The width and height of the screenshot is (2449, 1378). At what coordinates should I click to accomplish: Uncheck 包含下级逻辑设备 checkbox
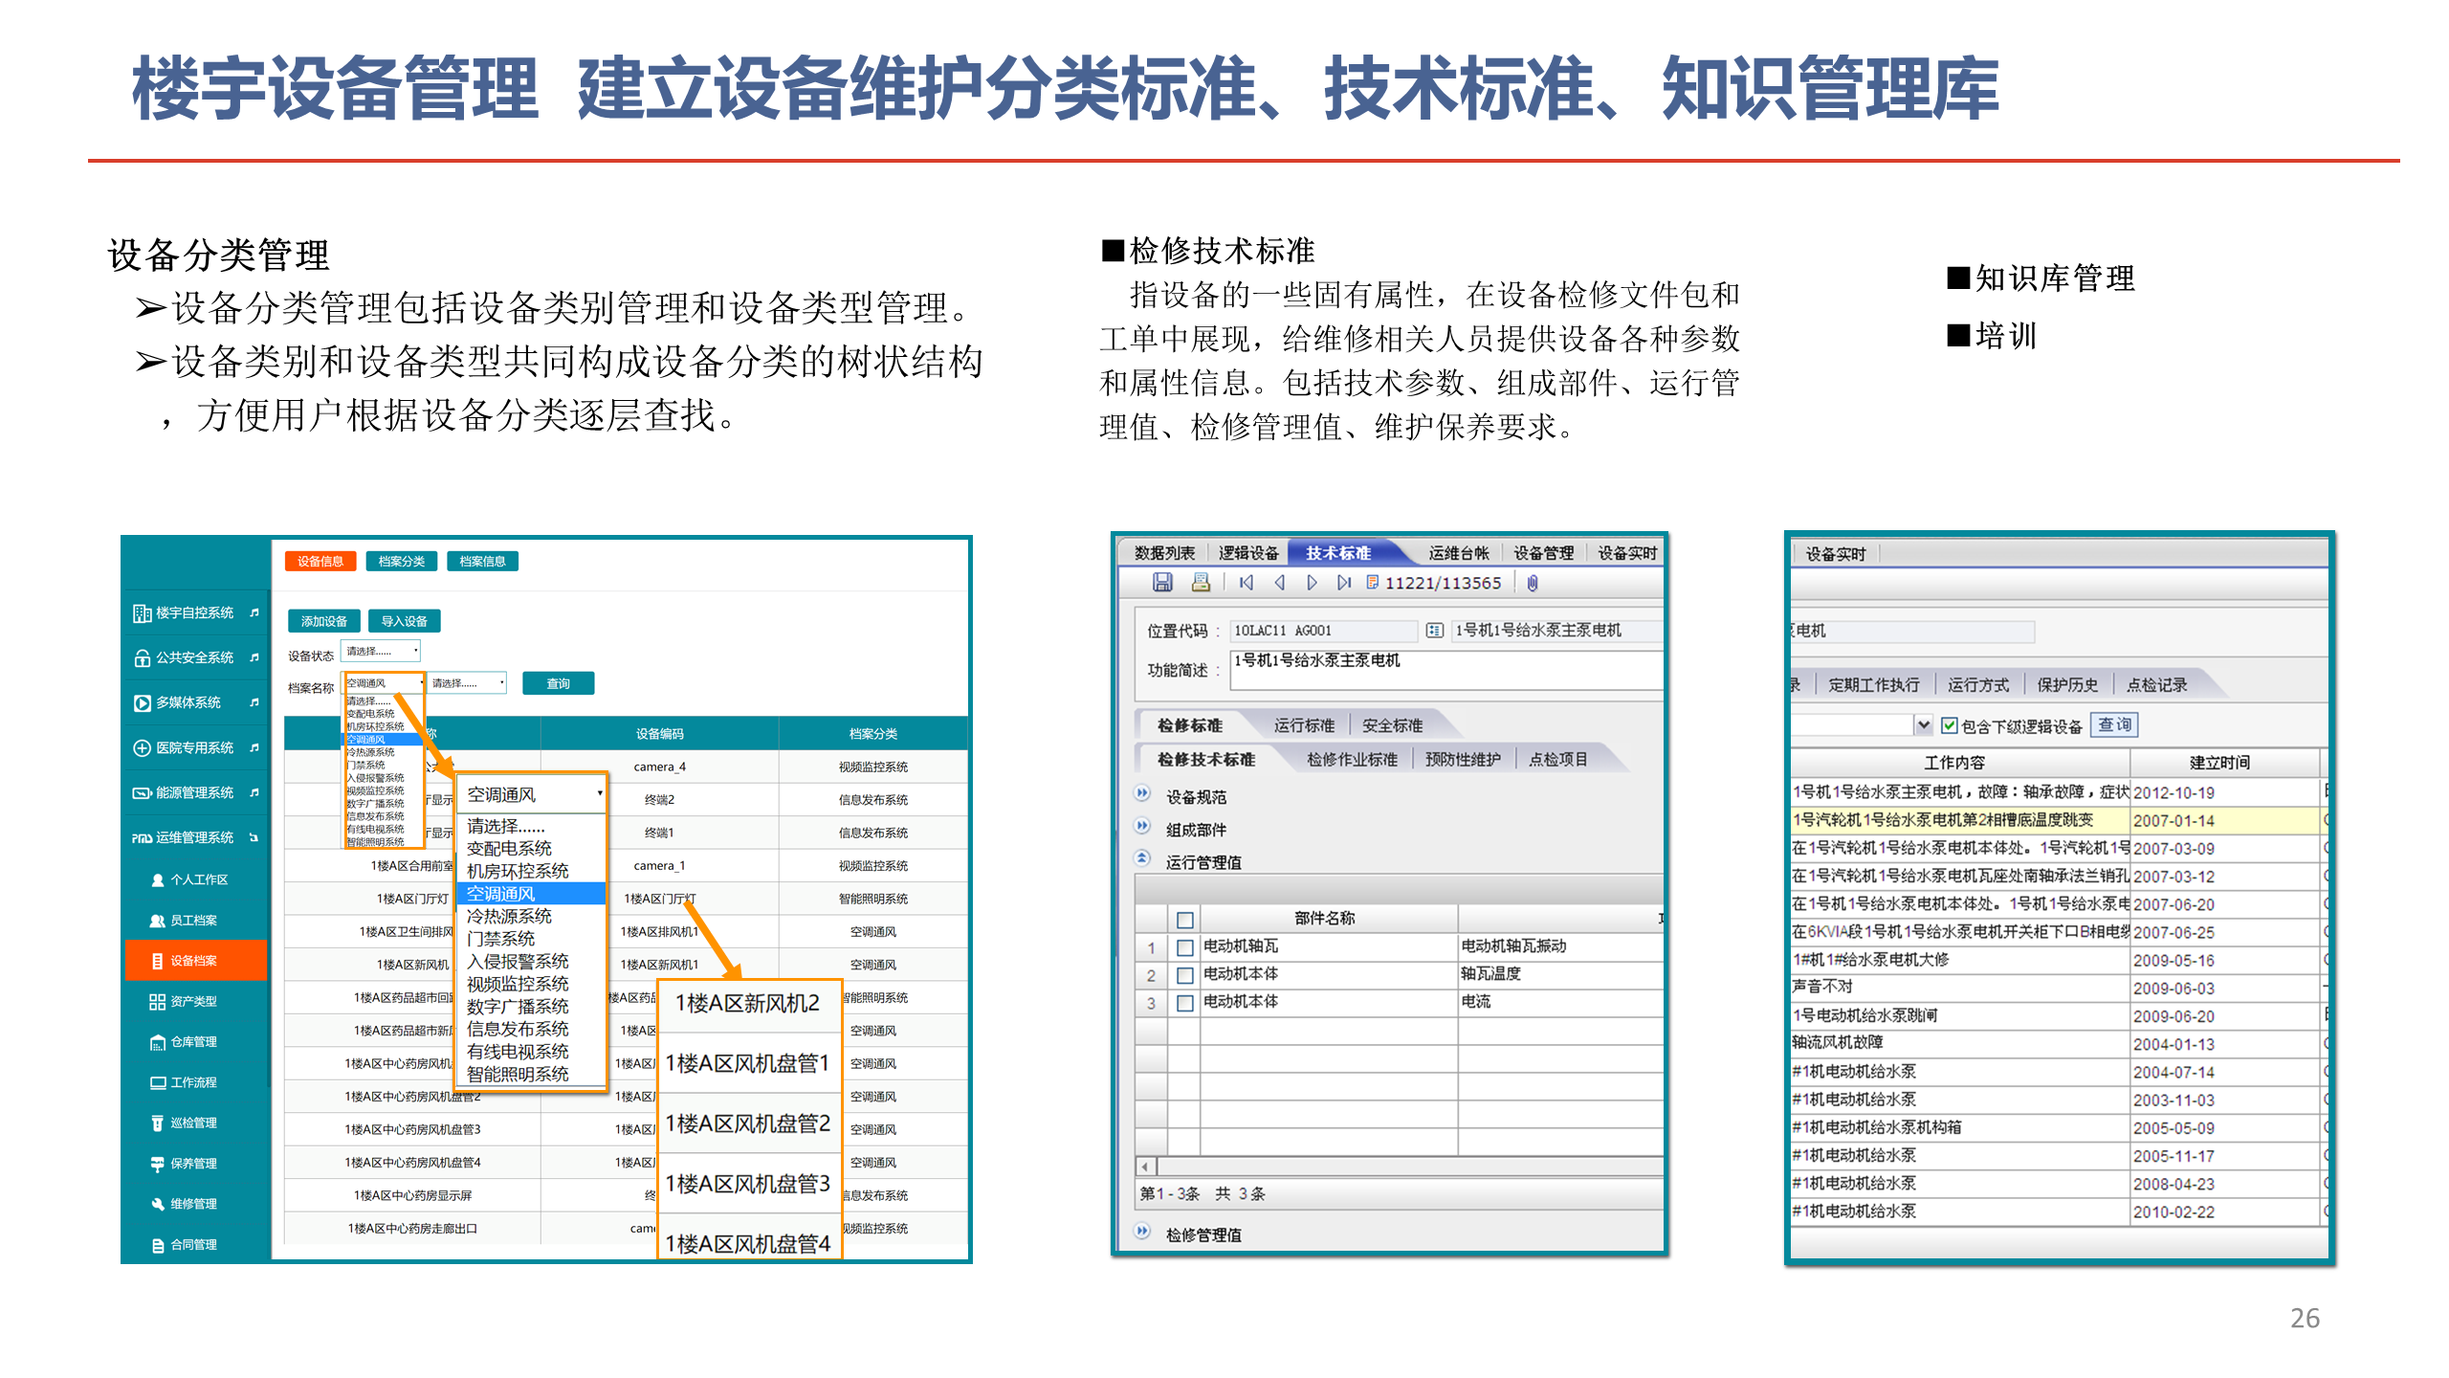1949,726
